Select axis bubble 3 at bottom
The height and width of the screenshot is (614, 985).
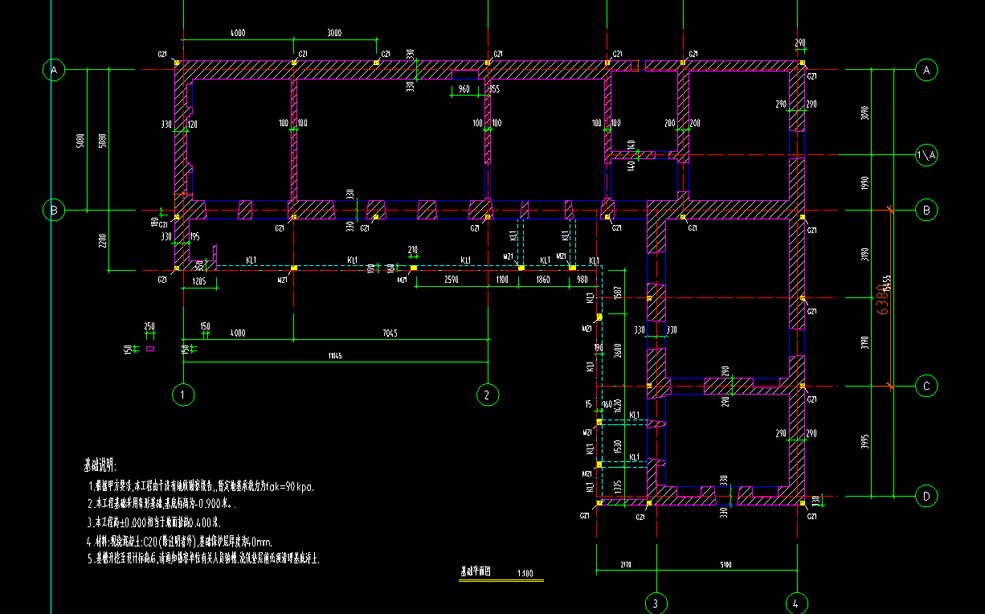pyautogui.click(x=656, y=603)
